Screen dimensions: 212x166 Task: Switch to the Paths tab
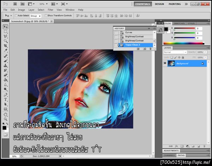(x=181, y=155)
